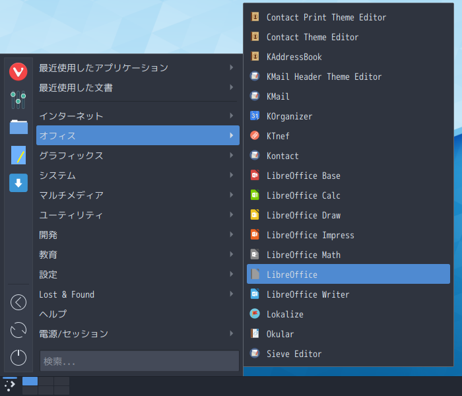Click the power off icon
The image size is (462, 396).
tap(18, 358)
